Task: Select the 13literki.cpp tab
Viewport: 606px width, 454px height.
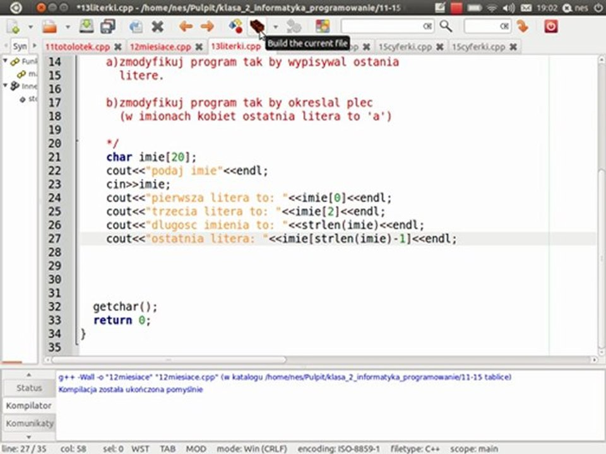Action: click(x=235, y=46)
